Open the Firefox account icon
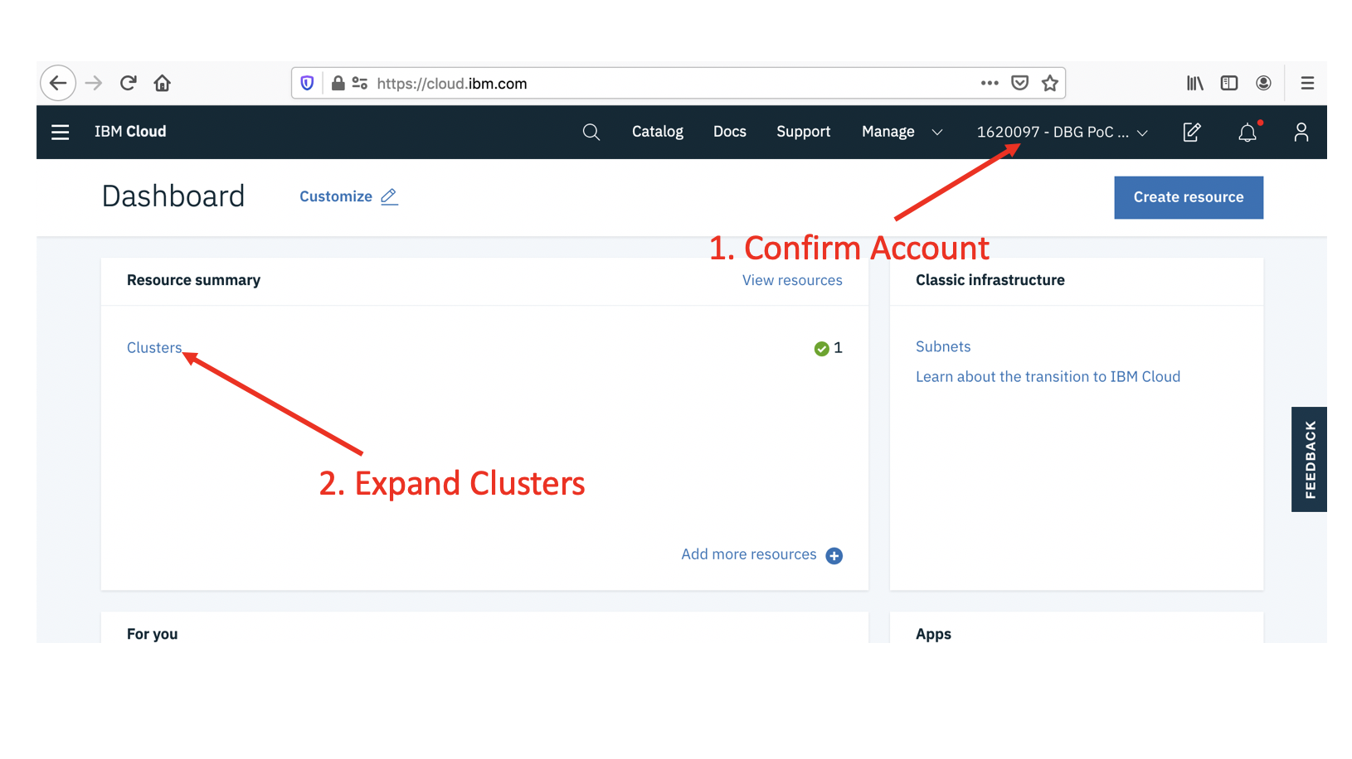 coord(1263,83)
